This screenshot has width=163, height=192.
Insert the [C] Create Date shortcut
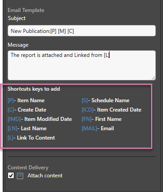click(x=27, y=110)
